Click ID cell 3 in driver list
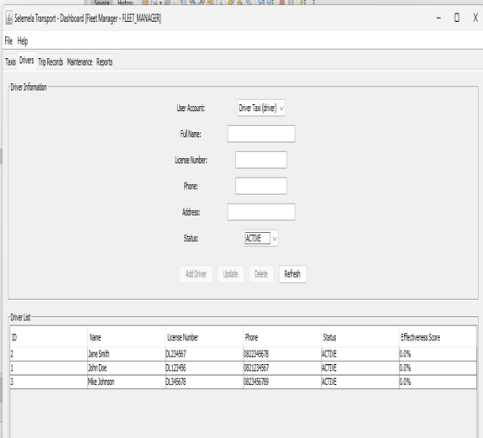 click(49, 382)
